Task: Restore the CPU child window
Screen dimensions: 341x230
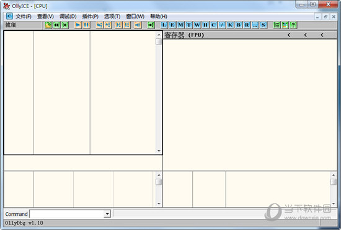Action: tap(325, 17)
